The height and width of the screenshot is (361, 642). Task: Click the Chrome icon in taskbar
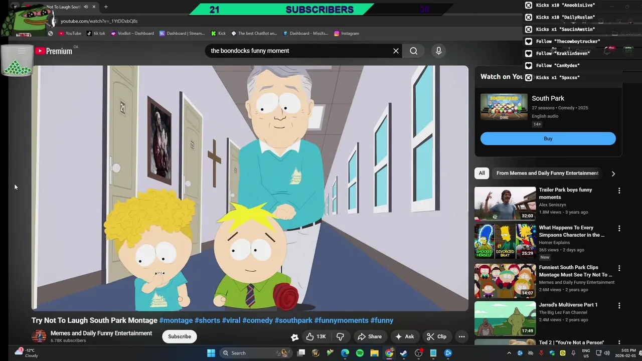pyautogui.click(x=389, y=353)
